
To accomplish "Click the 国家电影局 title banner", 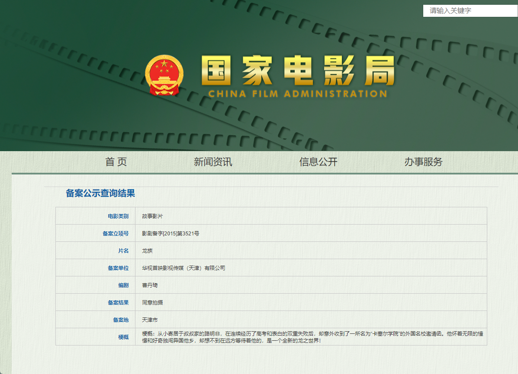I will (x=298, y=70).
